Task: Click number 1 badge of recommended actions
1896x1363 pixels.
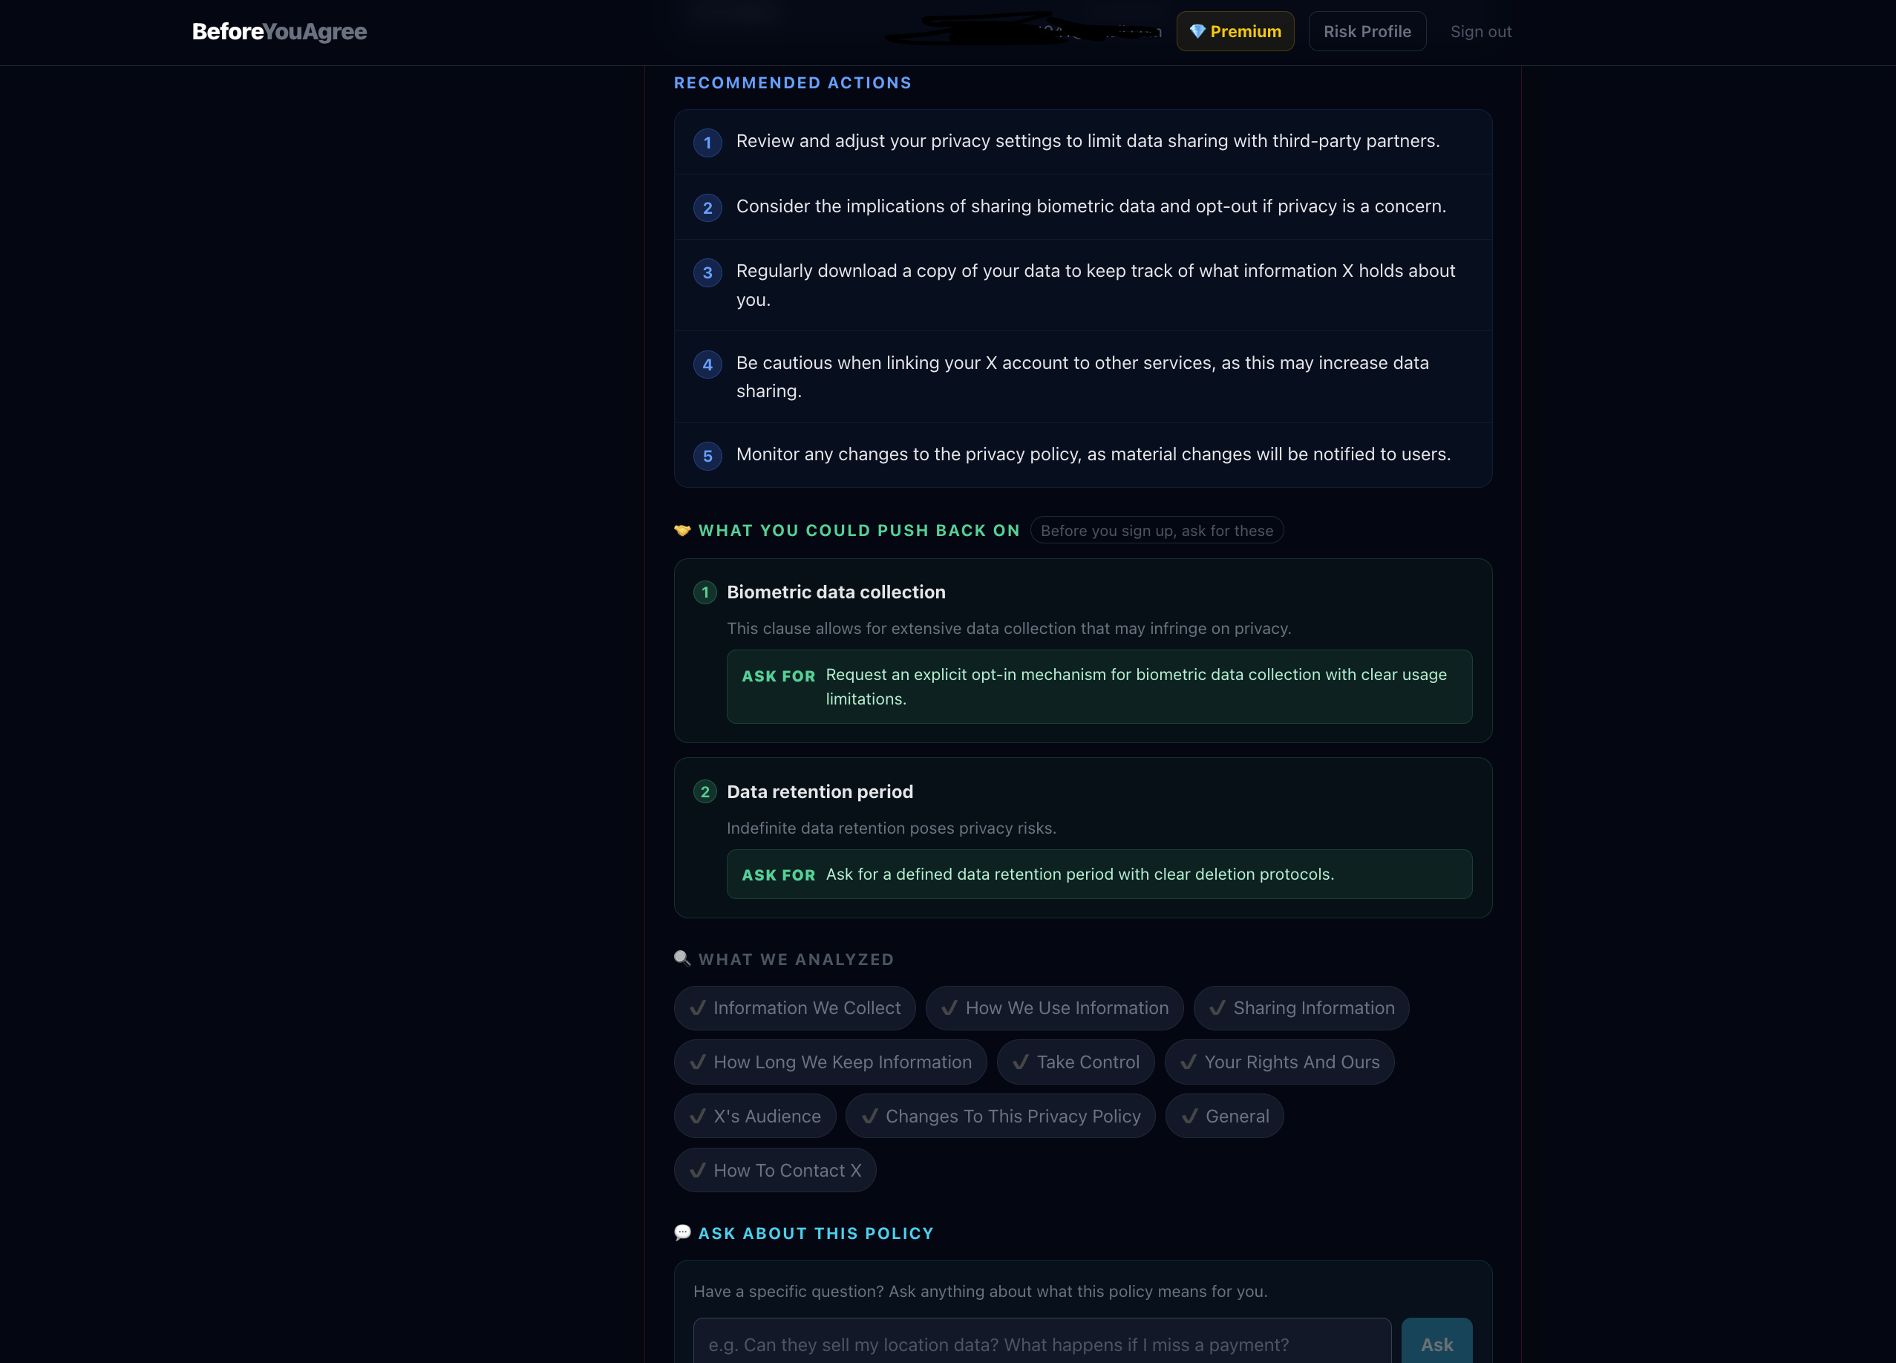Action: (707, 142)
